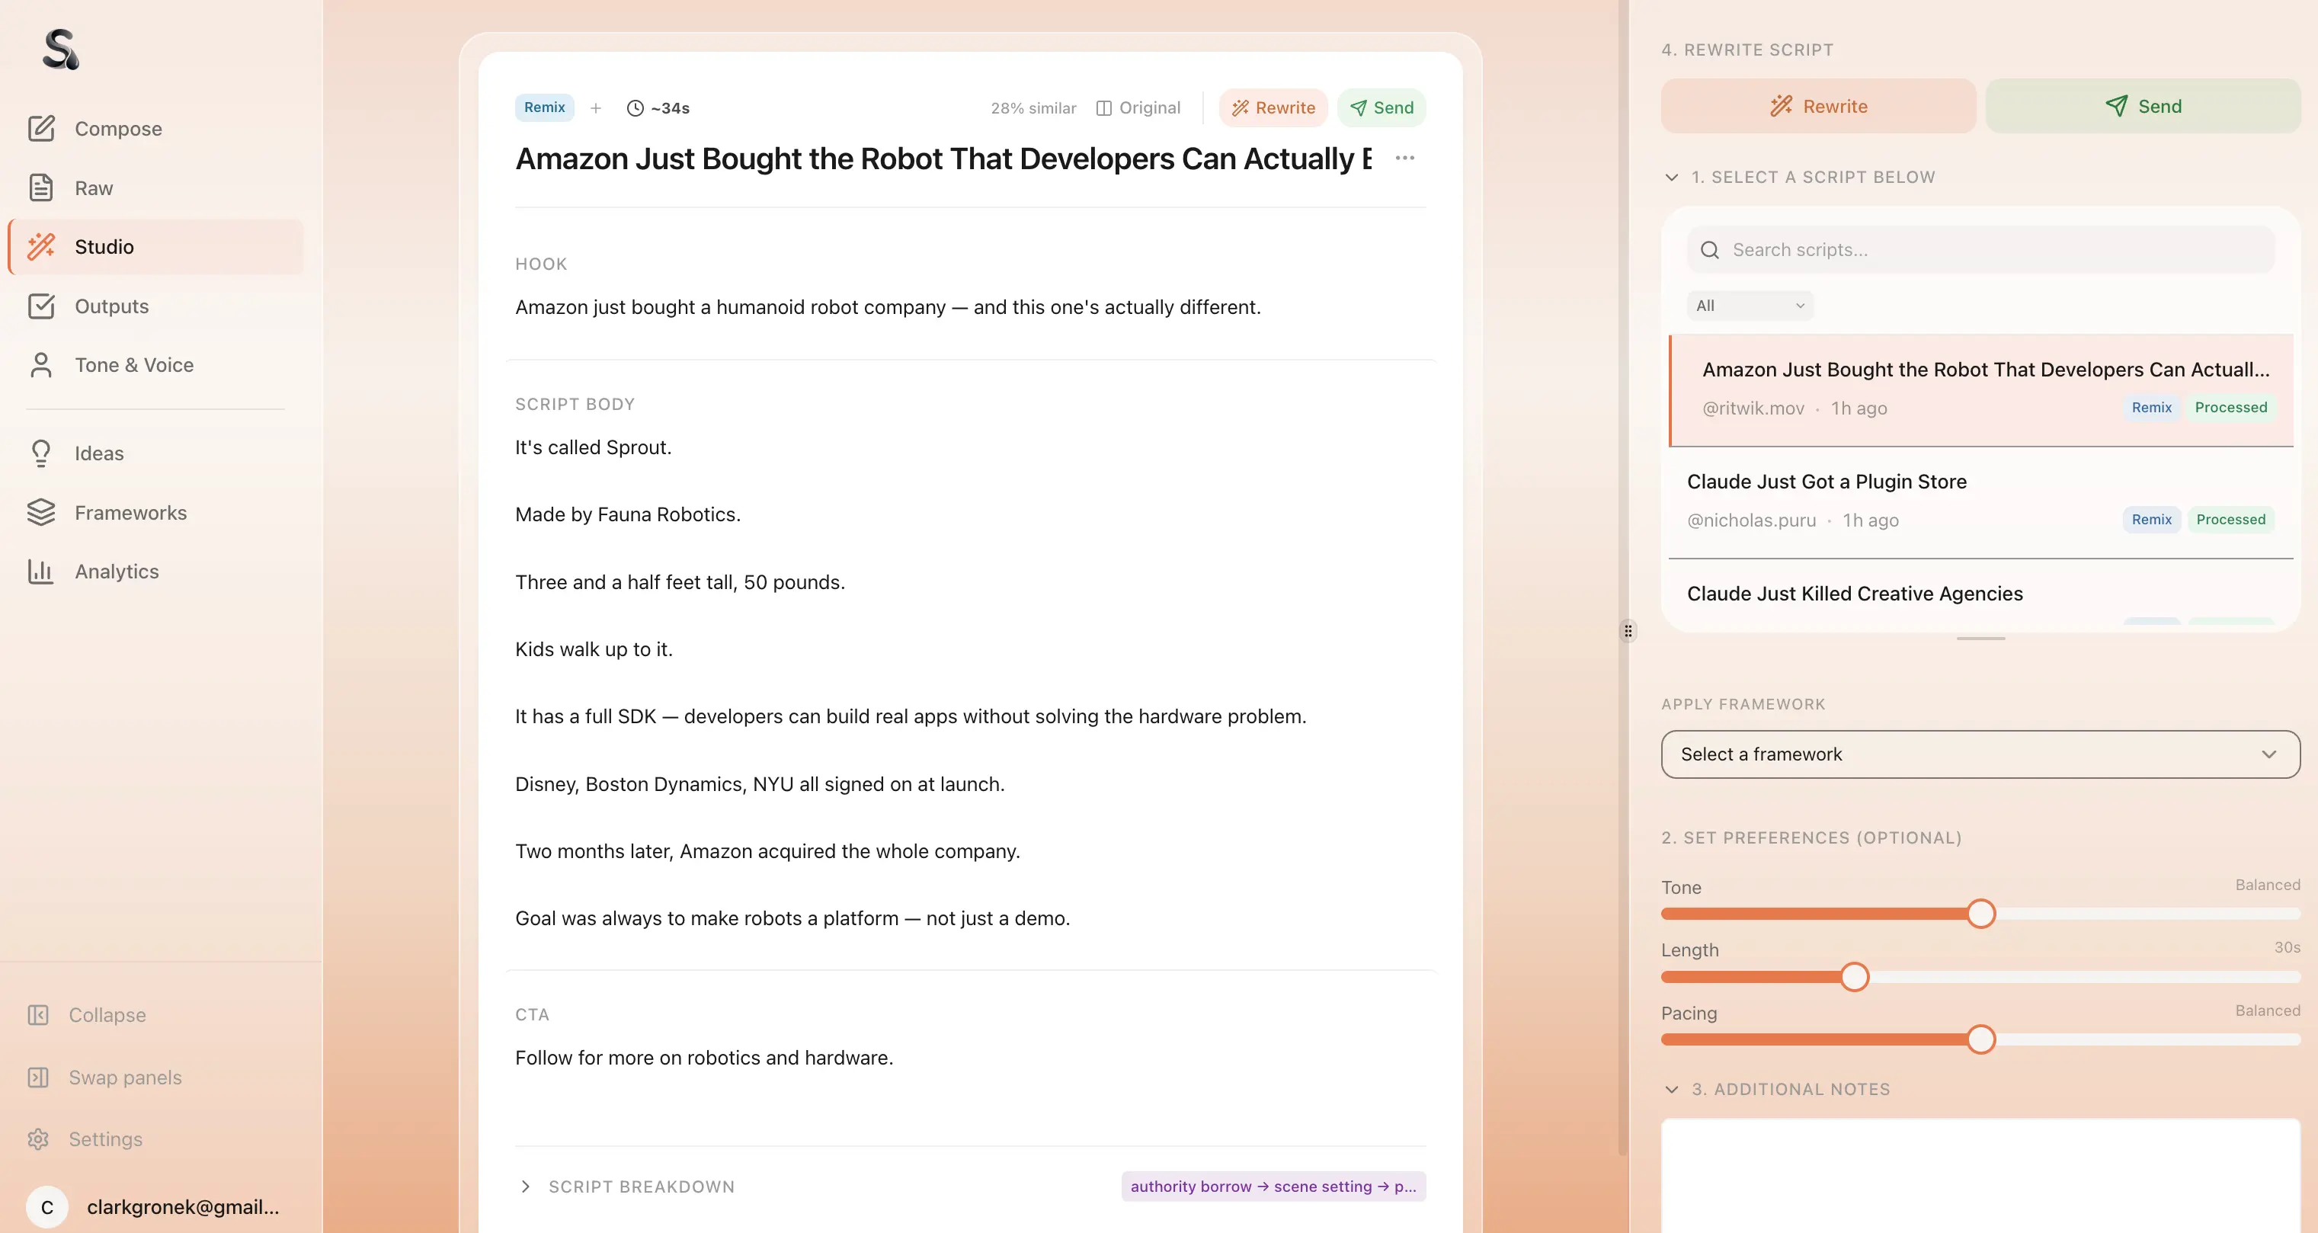Click the line "Kids walk up to it."
Screen dimensions: 2318x1233
point(594,649)
